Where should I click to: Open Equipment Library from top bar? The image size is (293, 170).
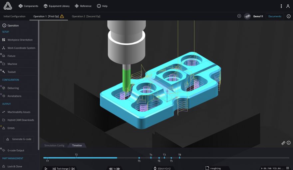tap(57, 6)
